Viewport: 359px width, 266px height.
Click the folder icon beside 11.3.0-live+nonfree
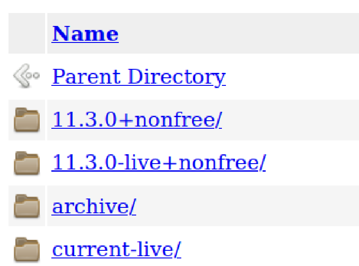pos(26,163)
